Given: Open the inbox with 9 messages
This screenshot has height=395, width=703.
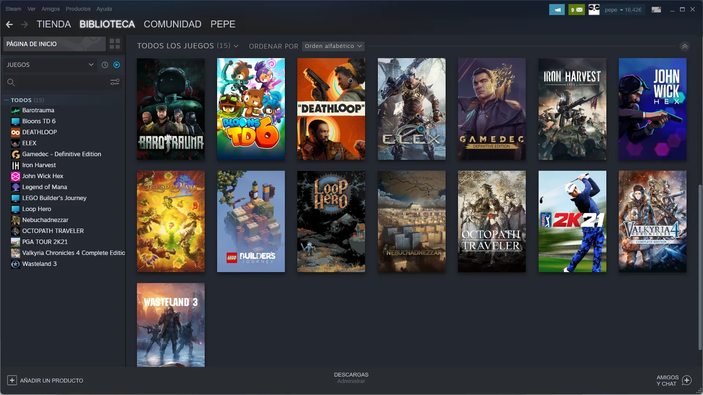Looking at the screenshot, I should pyautogui.click(x=576, y=10).
